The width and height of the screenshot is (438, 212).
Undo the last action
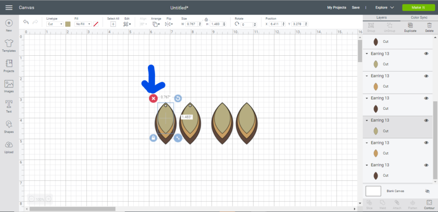[x=26, y=22]
